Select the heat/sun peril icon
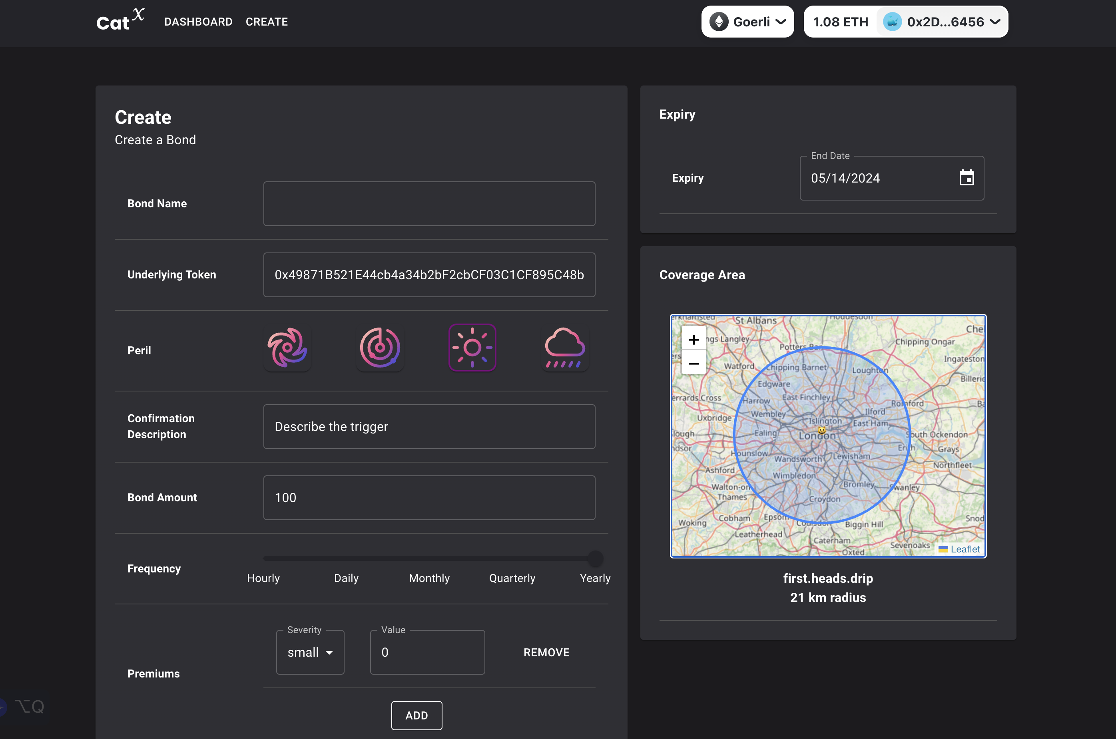This screenshot has height=739, width=1116. tap(471, 347)
